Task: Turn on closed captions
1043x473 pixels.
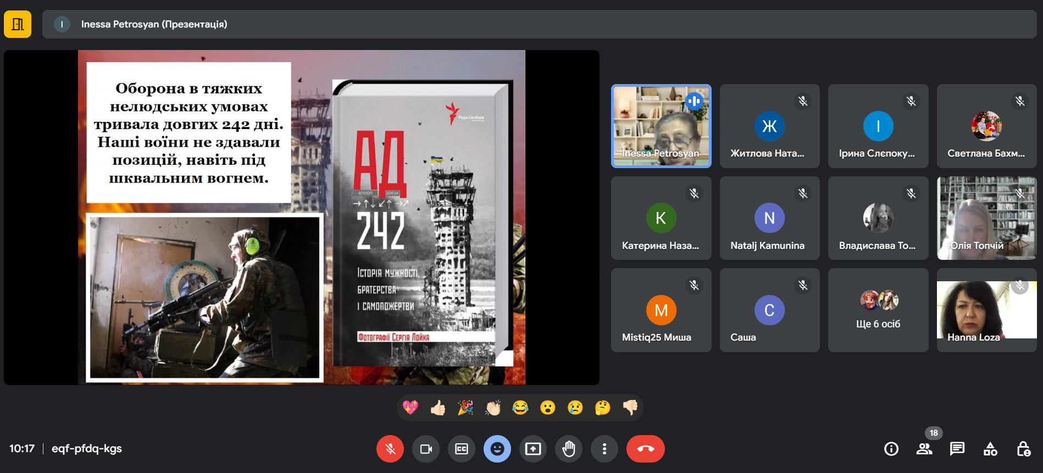Action: click(462, 449)
